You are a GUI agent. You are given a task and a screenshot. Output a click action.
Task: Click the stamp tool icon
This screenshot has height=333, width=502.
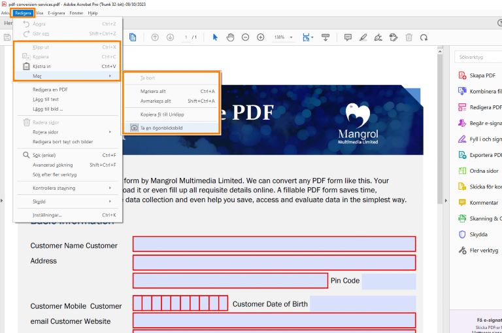(x=393, y=37)
